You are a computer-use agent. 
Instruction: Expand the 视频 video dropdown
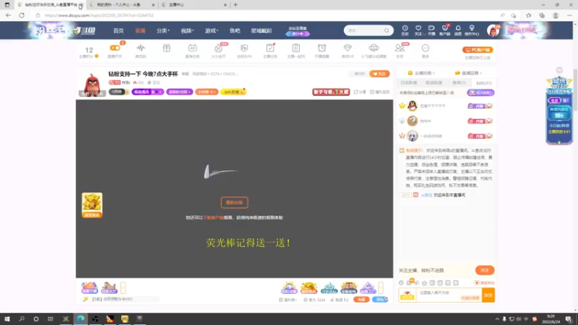[x=187, y=30]
